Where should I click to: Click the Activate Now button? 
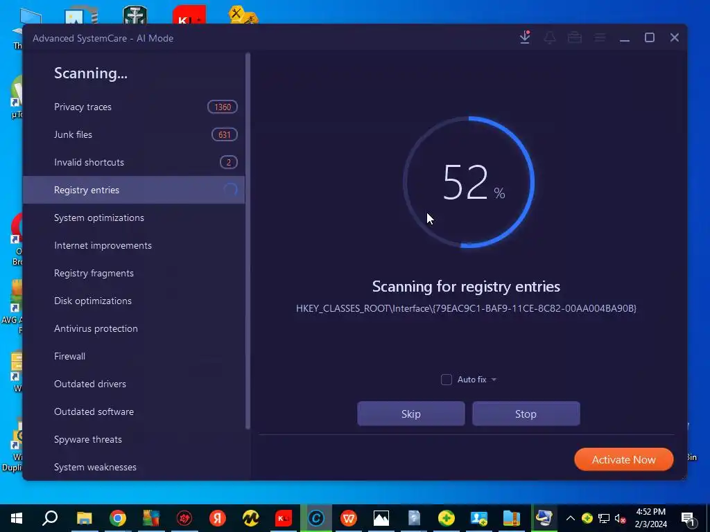[623, 460]
